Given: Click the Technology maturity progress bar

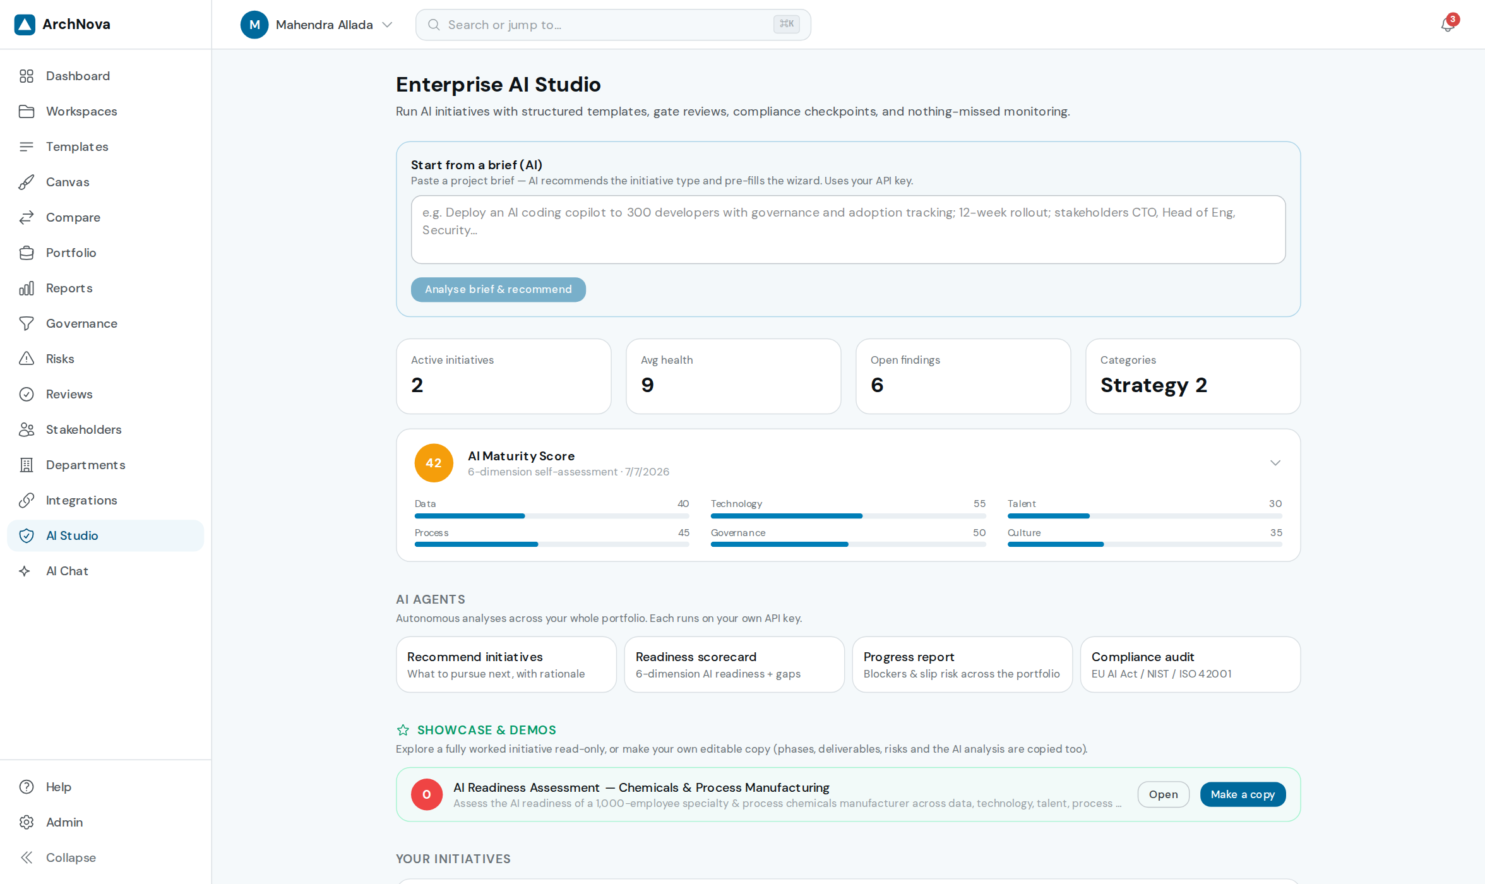Looking at the screenshot, I should [848, 516].
